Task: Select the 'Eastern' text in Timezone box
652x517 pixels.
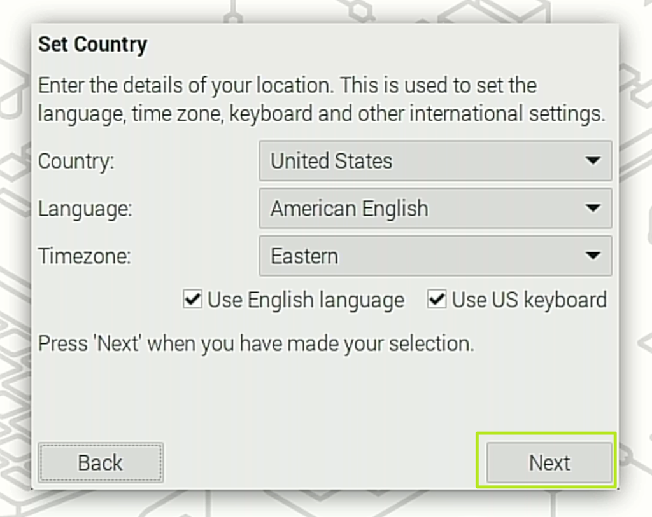Action: [x=304, y=256]
